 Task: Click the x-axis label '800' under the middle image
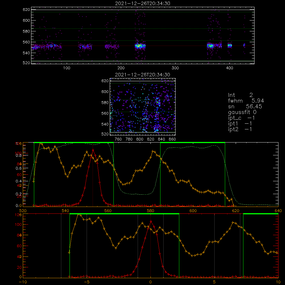[140, 139]
